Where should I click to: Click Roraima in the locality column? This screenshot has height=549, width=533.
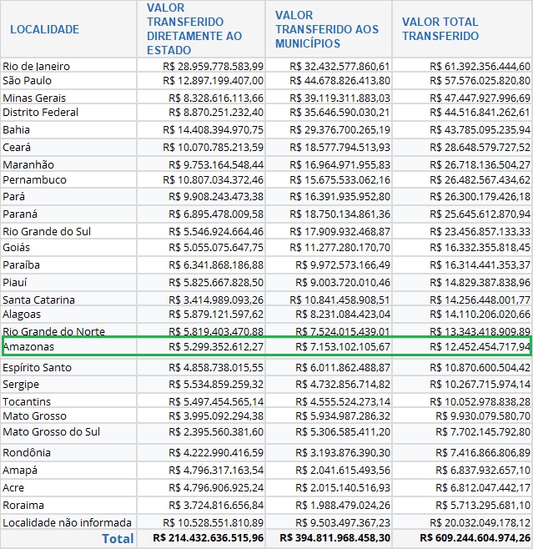tap(24, 505)
